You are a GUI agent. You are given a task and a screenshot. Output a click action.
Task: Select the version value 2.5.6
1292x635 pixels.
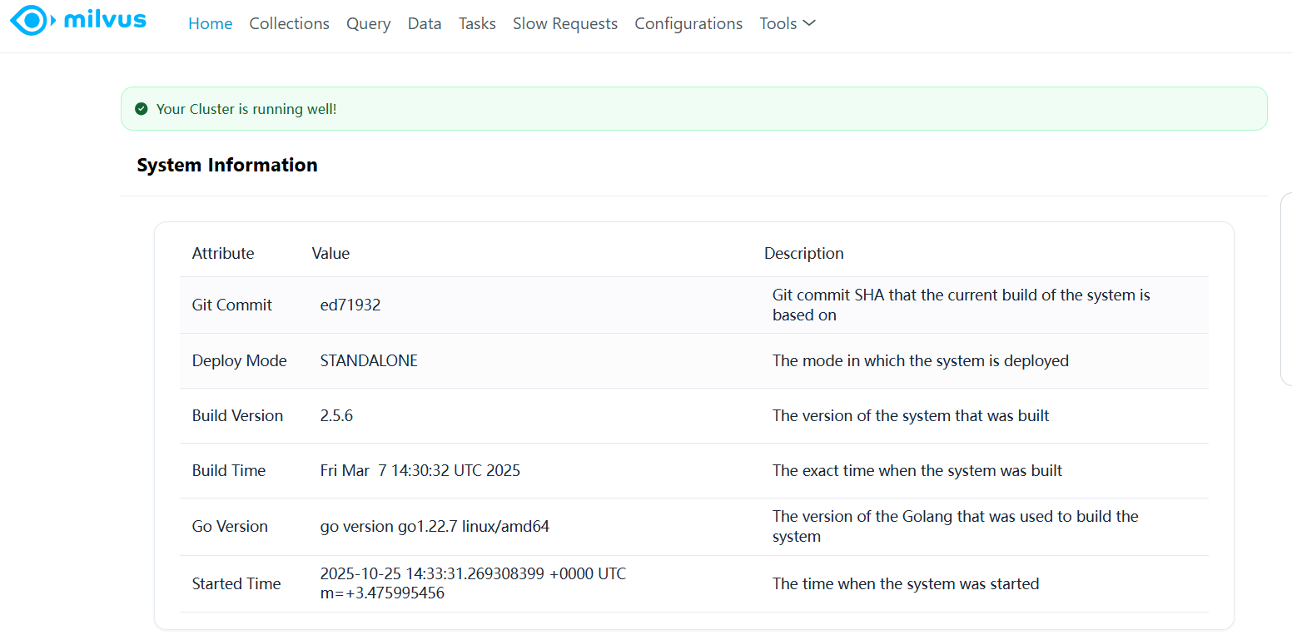pos(336,415)
